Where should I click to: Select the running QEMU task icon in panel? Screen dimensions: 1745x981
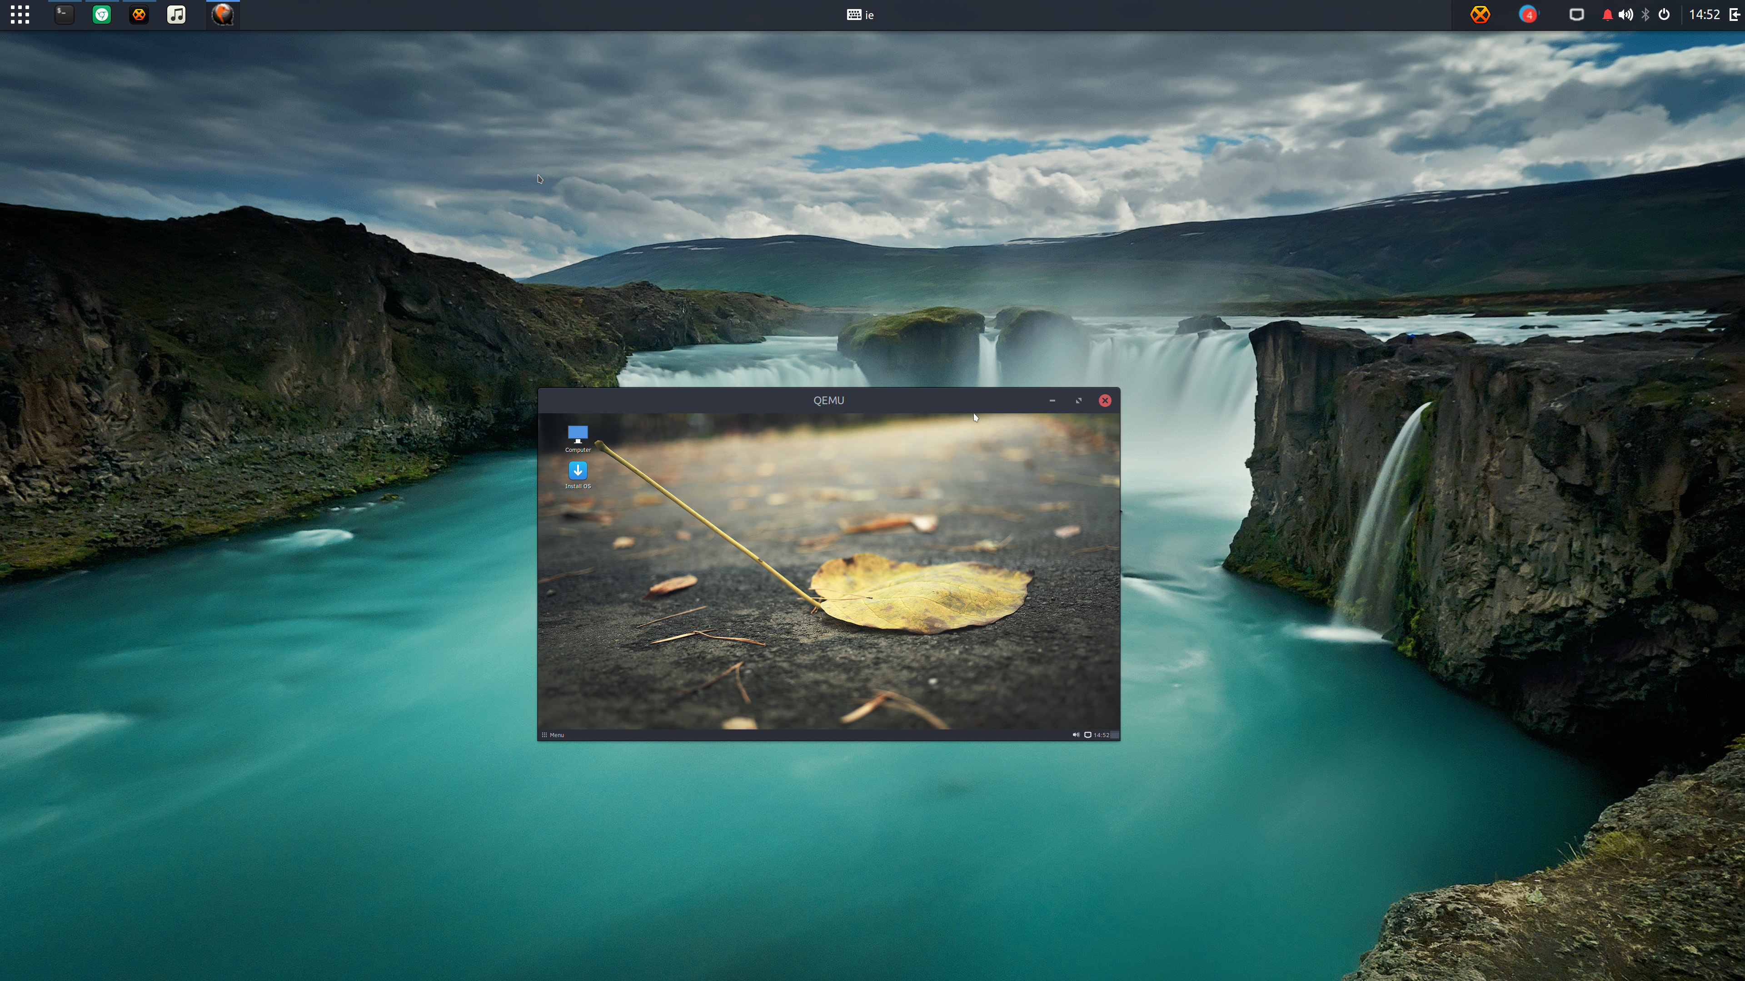[223, 15]
